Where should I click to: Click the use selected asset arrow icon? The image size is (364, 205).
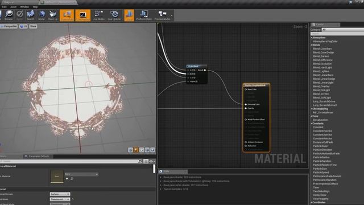67,179
